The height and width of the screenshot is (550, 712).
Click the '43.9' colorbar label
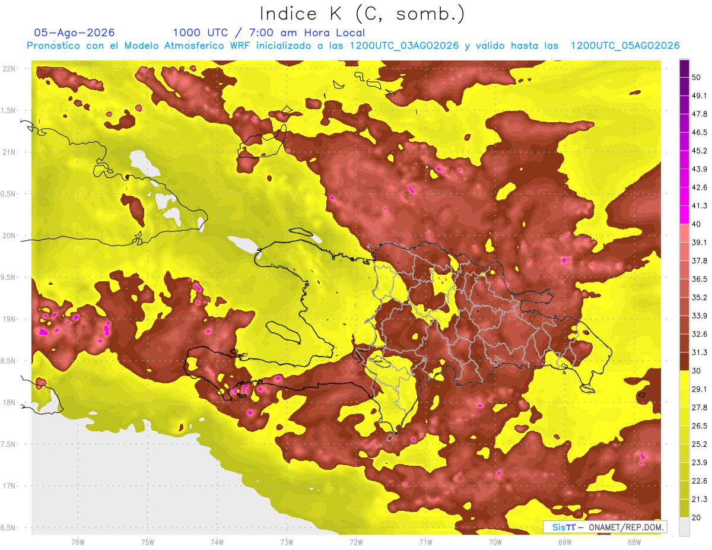coord(700,169)
